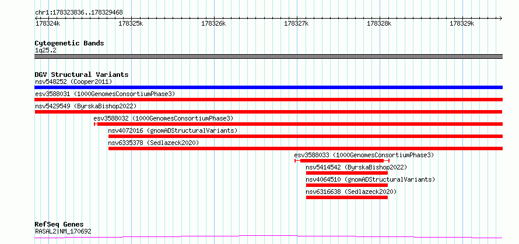Click the nsv548252 (Cooper2011) variant label

click(x=73, y=82)
